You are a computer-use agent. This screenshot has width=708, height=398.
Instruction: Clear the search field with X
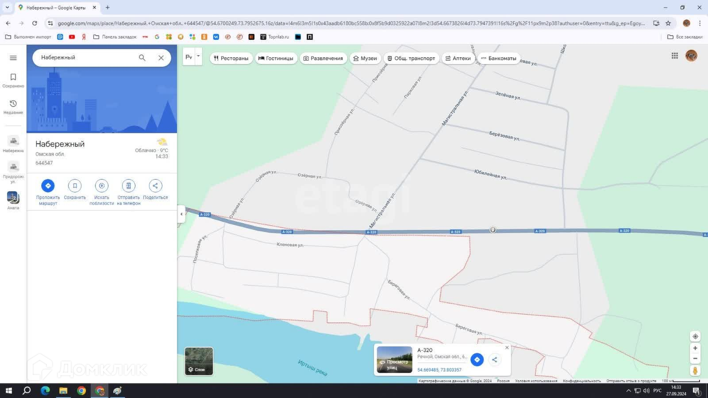[161, 58]
